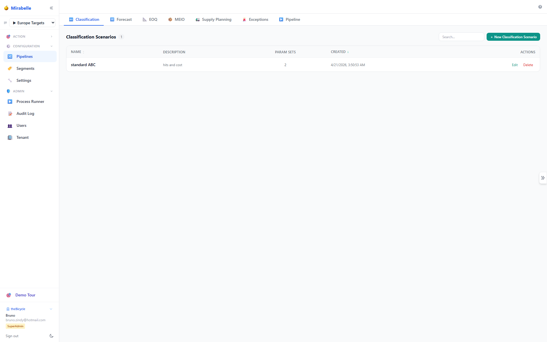Viewport: 547px width, 342px height.
Task: Click the hamburger lines icon beside Europe Targets
Action: [5, 23]
